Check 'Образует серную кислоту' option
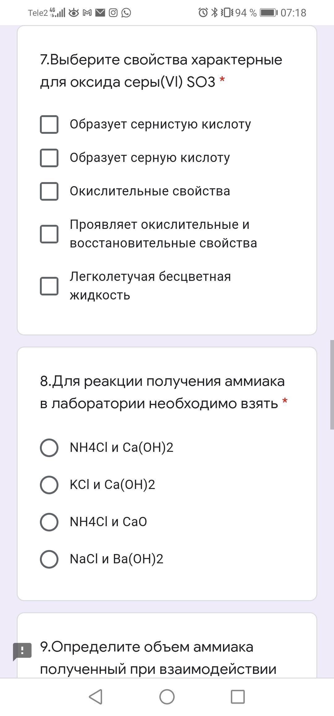This screenshot has height=716, width=334. pos(49,158)
